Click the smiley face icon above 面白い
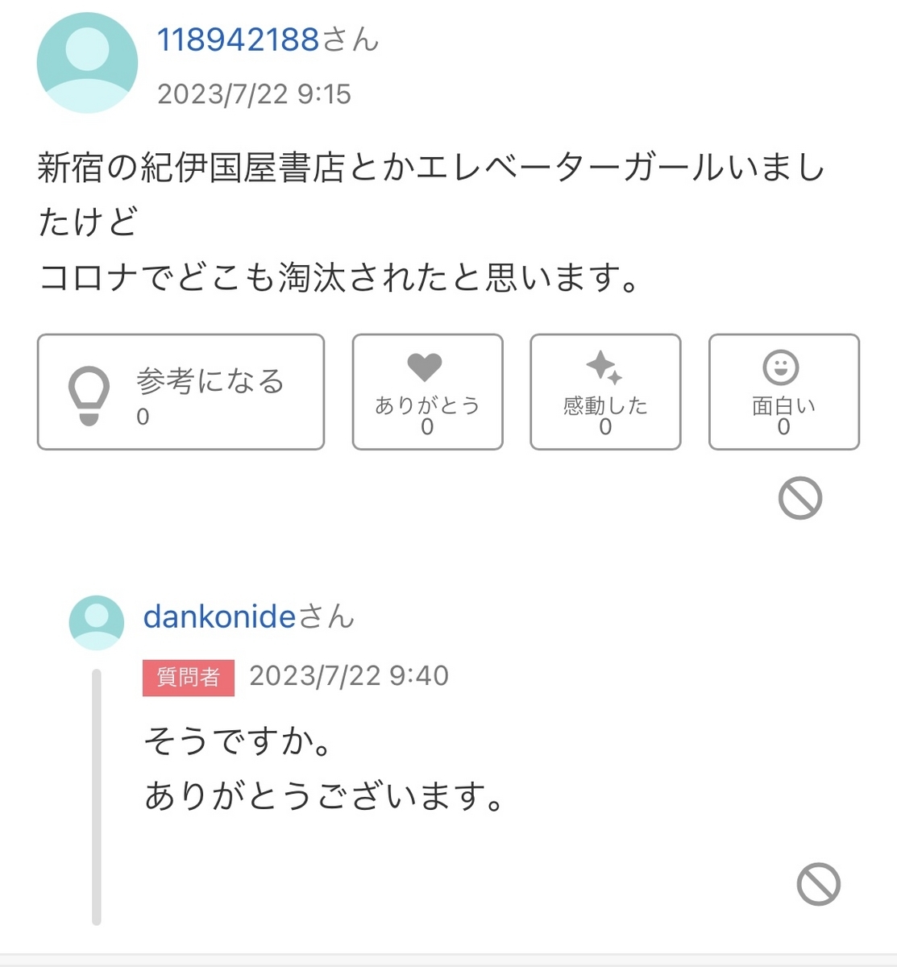Viewport: 897px width, 967px height. [x=781, y=367]
